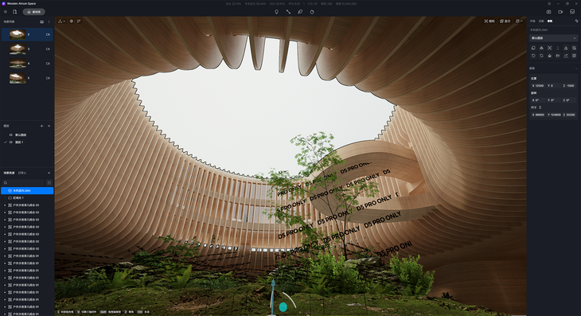
Task: Click the mirror icon in object tools grid
Action: tap(541, 48)
